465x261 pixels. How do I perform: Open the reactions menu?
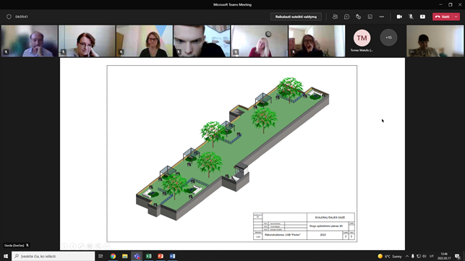(x=358, y=17)
